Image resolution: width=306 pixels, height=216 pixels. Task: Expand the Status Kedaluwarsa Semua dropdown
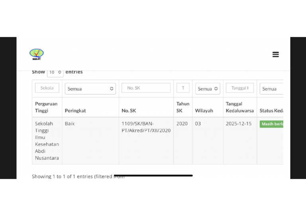point(272,89)
